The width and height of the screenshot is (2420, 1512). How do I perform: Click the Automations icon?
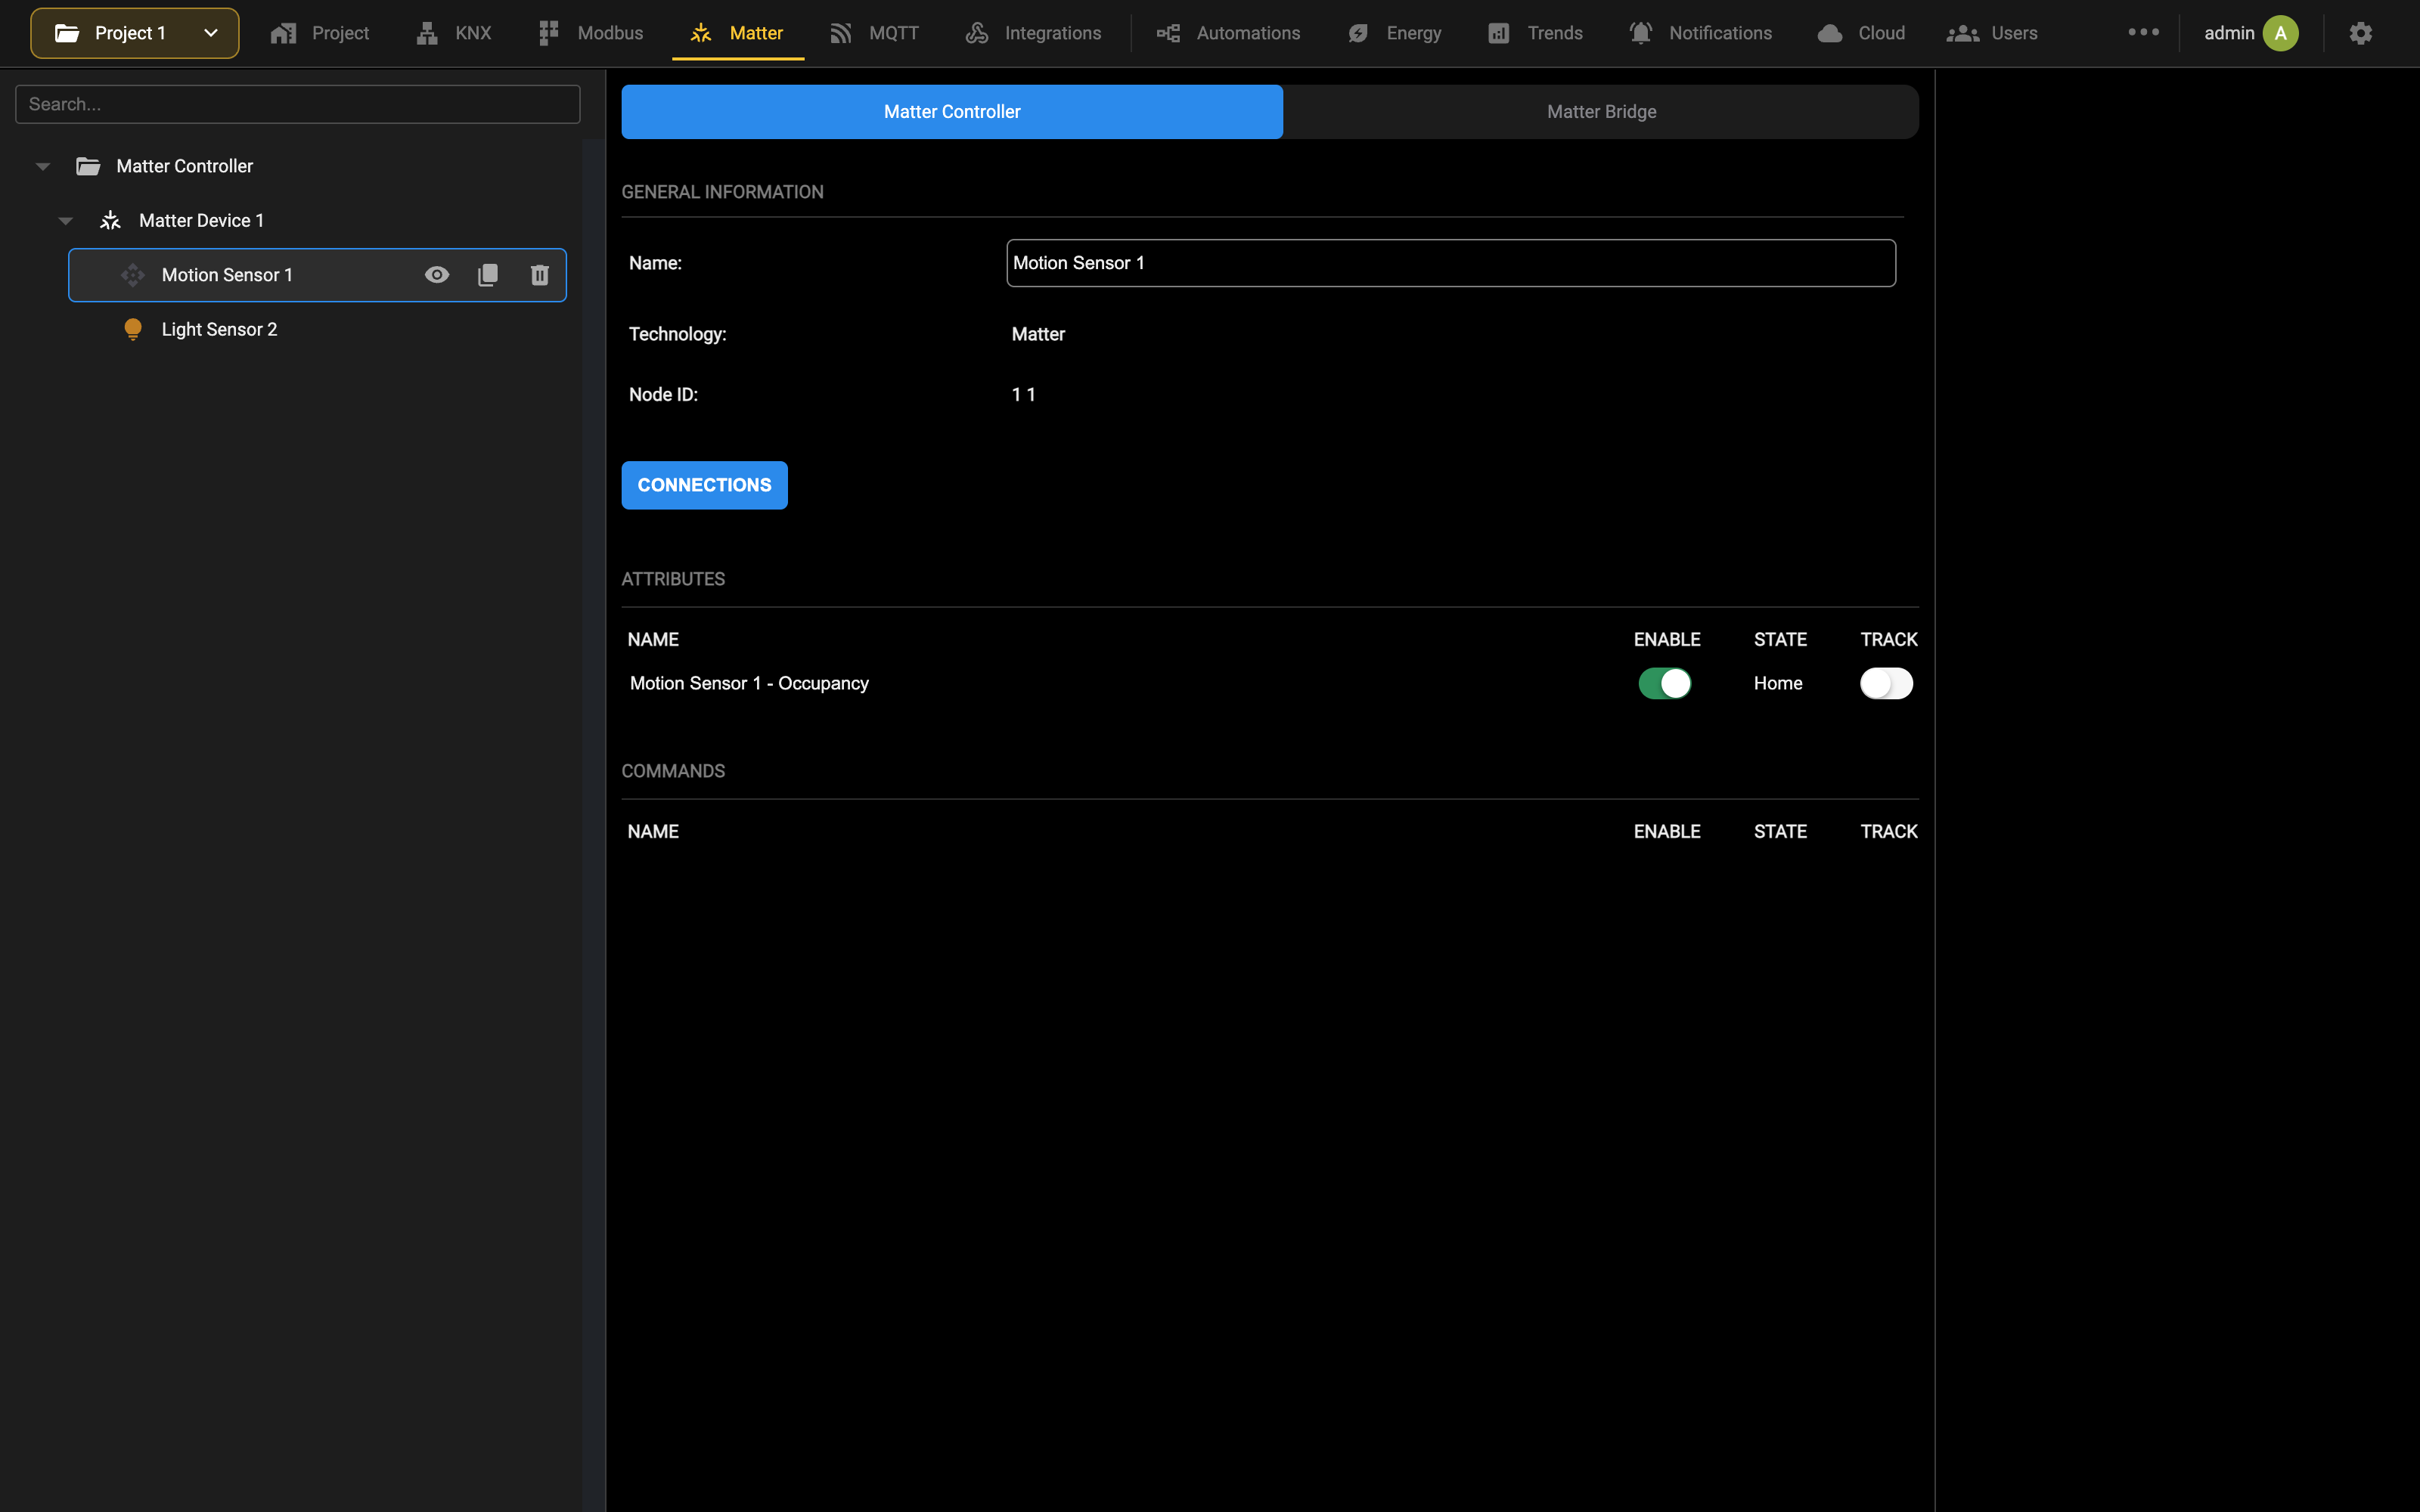coord(1168,33)
